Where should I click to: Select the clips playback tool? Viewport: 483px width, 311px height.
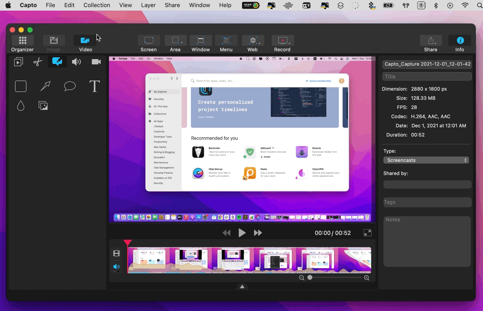click(x=19, y=62)
